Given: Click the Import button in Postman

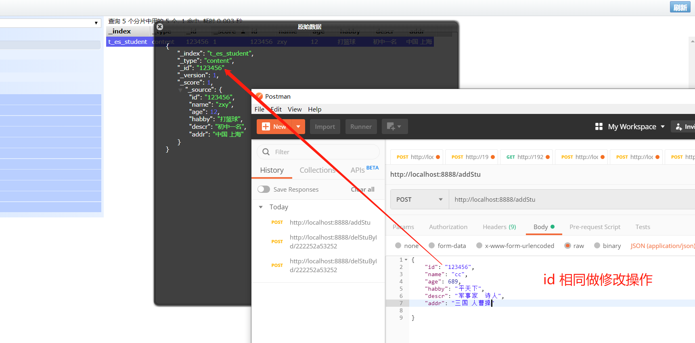Looking at the screenshot, I should coord(325,126).
